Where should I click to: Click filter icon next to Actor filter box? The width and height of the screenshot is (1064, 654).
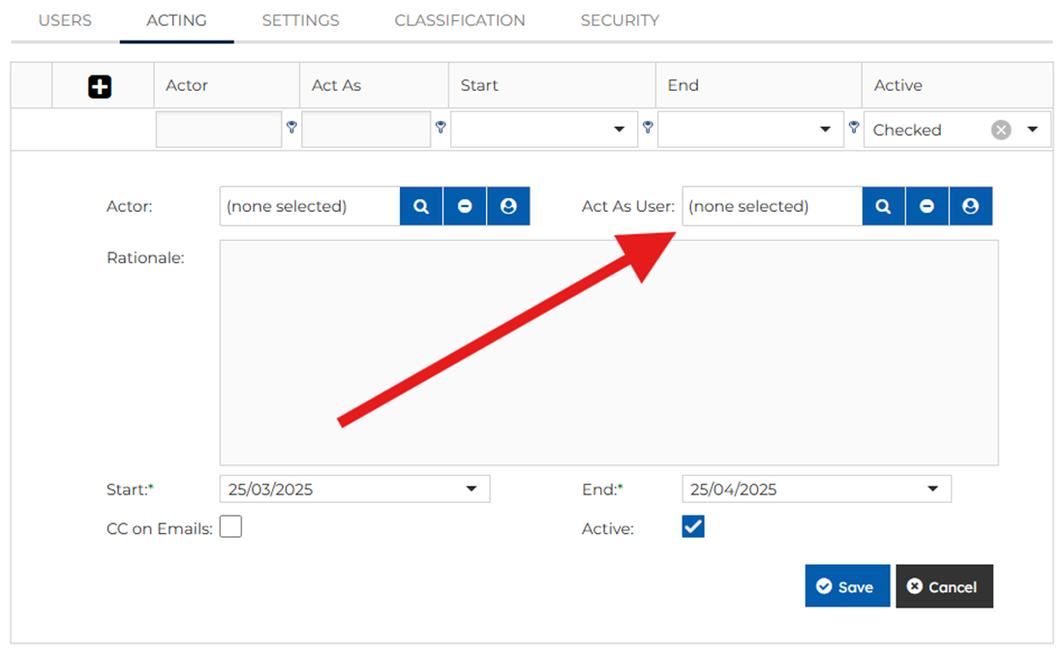pyautogui.click(x=291, y=127)
